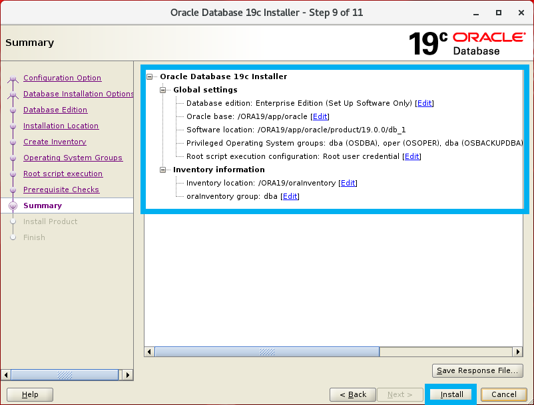The height and width of the screenshot is (405, 534).
Task: Minimize the installer window
Action: pyautogui.click(x=476, y=13)
